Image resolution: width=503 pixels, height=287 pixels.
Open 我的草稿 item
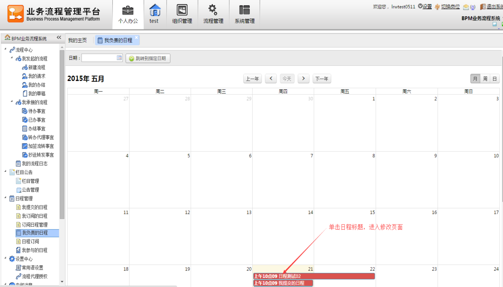(37, 94)
